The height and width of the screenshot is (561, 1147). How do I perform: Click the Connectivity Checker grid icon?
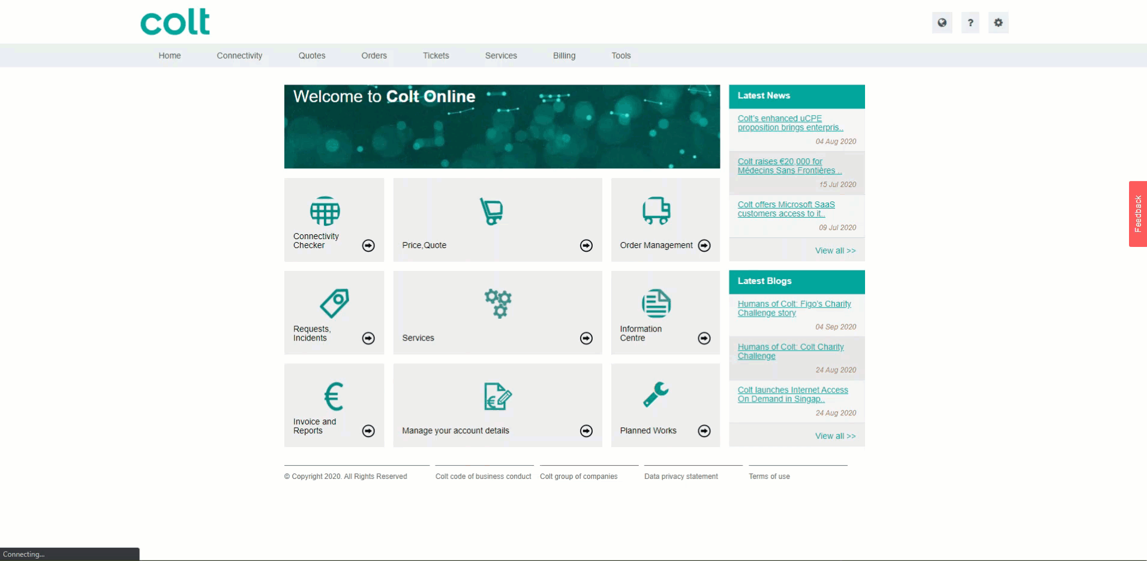tap(325, 211)
